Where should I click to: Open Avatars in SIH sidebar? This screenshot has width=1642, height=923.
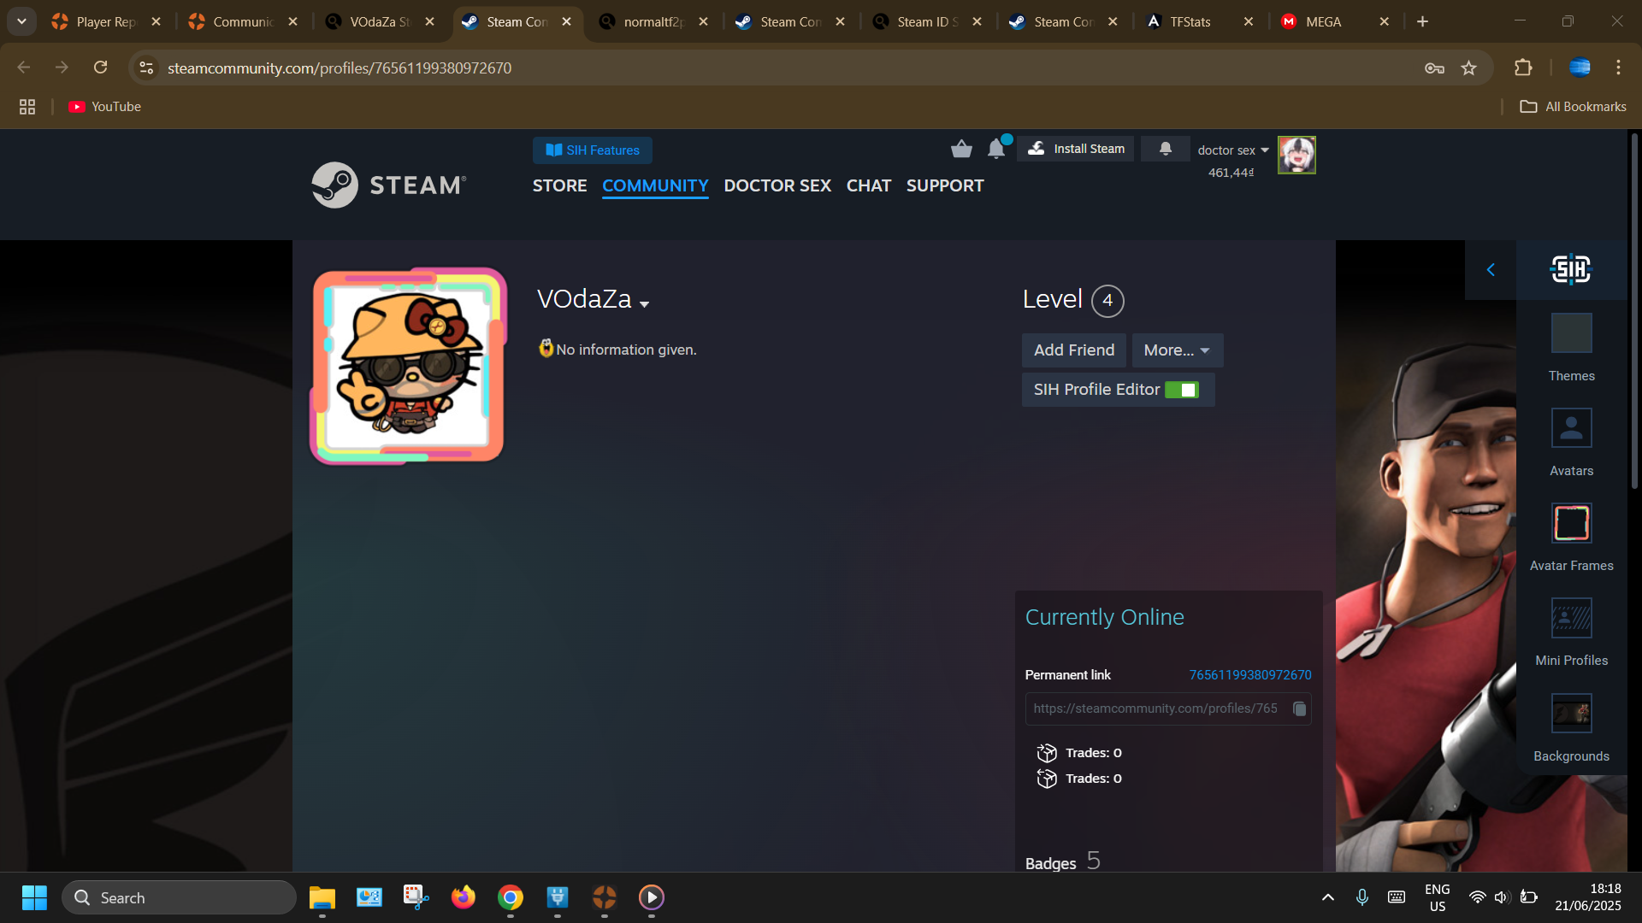click(x=1571, y=443)
